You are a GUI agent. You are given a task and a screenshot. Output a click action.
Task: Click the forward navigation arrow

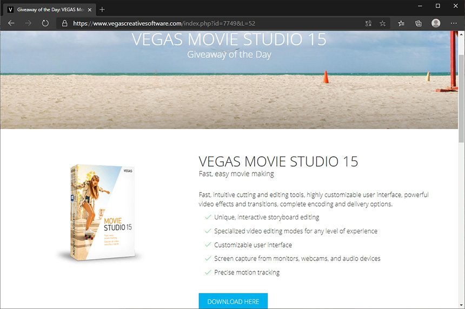coord(28,23)
